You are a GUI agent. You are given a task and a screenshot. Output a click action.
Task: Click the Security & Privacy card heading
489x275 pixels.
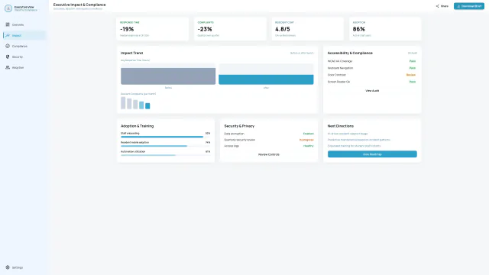[x=239, y=126]
